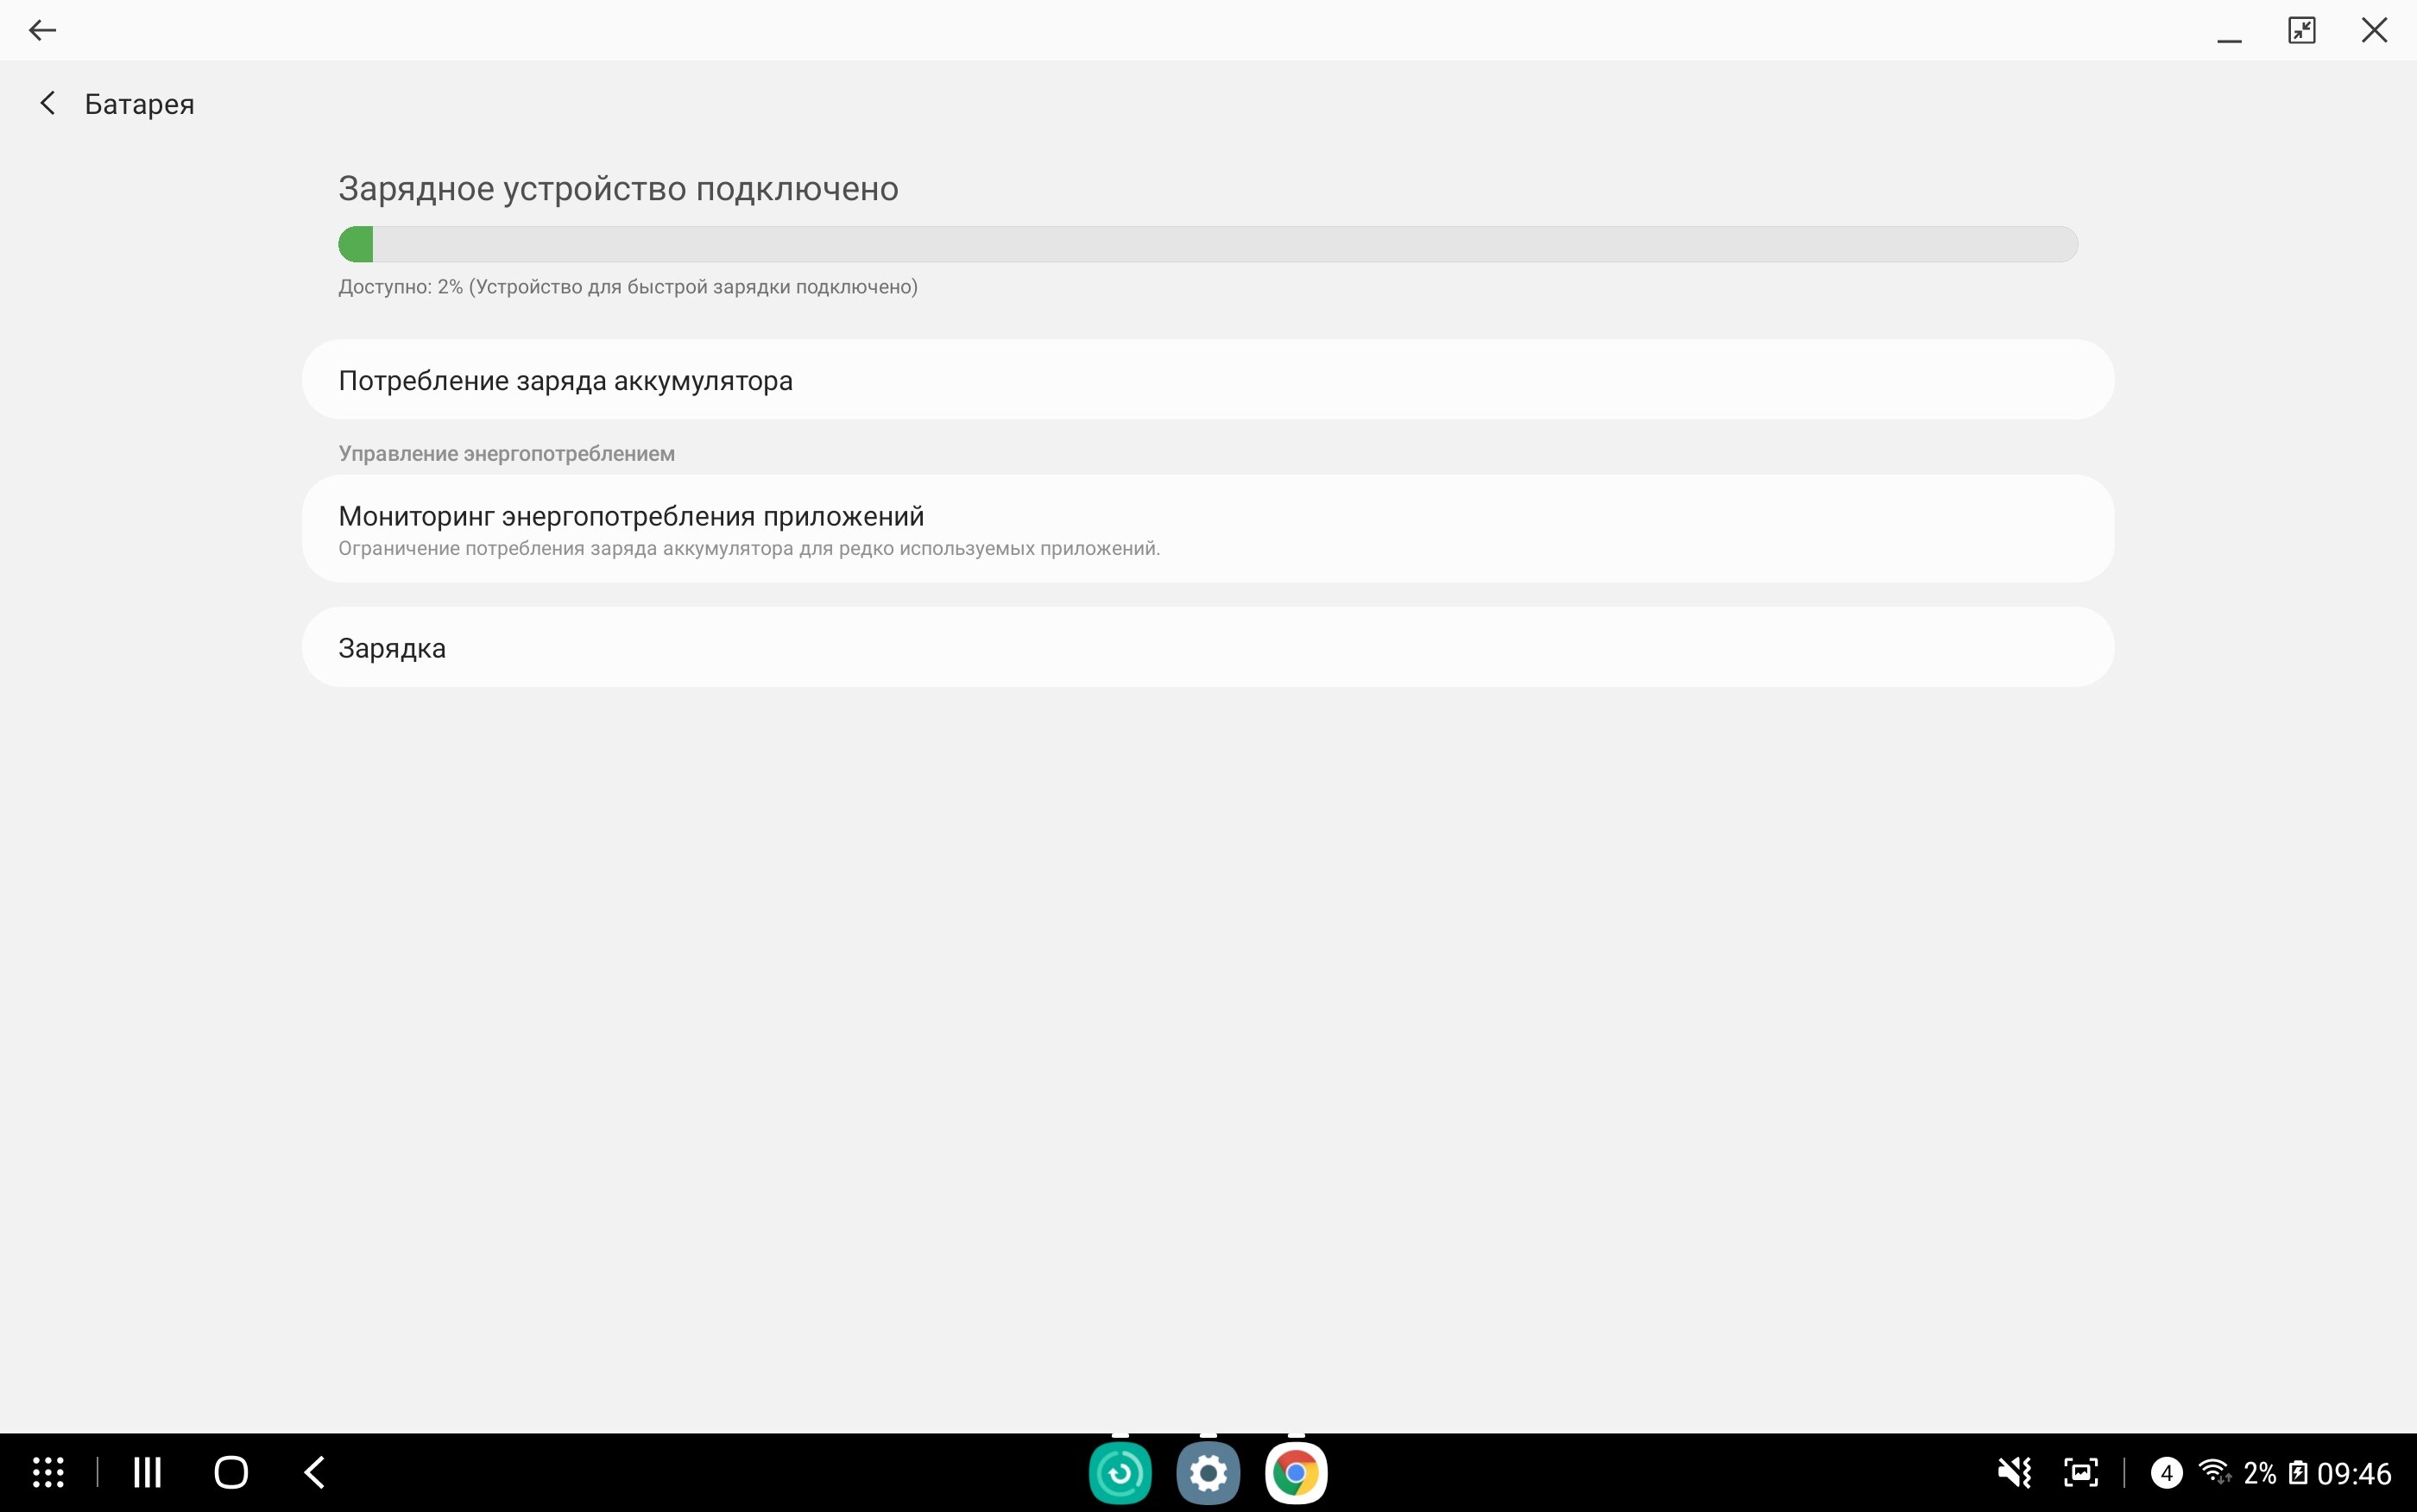Click the Батарея page title
This screenshot has width=2417, height=1512.
(x=139, y=104)
